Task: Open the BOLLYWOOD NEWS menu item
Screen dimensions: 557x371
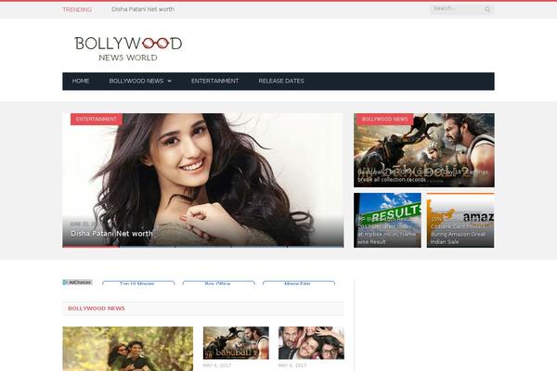Action: pos(136,81)
